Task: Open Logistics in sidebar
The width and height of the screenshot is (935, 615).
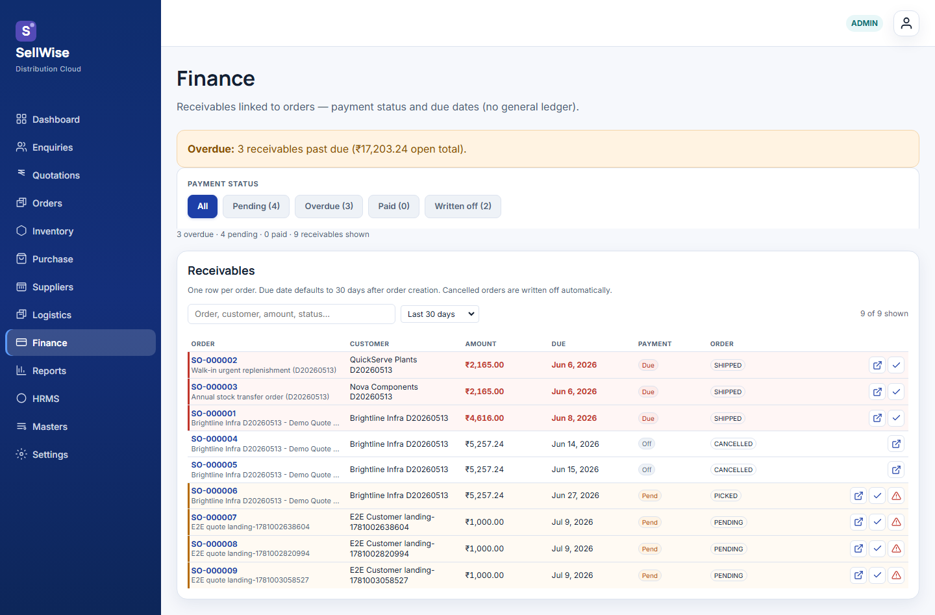Action: pyautogui.click(x=81, y=315)
